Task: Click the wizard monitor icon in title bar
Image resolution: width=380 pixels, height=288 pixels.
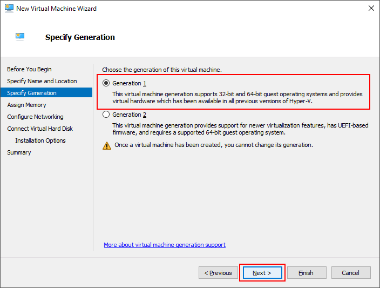Action: [9, 8]
